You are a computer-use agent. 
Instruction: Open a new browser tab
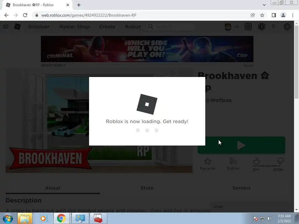79,5
